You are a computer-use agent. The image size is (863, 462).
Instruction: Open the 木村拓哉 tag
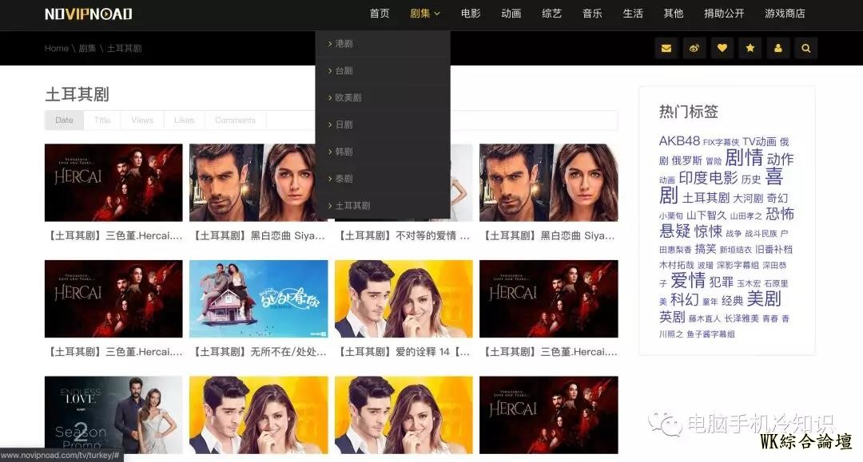(x=677, y=266)
